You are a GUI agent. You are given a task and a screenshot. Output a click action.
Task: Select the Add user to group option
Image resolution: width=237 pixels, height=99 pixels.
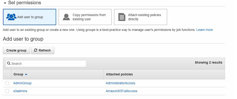tap(29, 17)
